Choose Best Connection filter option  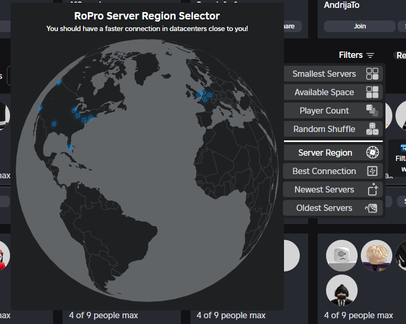(333, 171)
